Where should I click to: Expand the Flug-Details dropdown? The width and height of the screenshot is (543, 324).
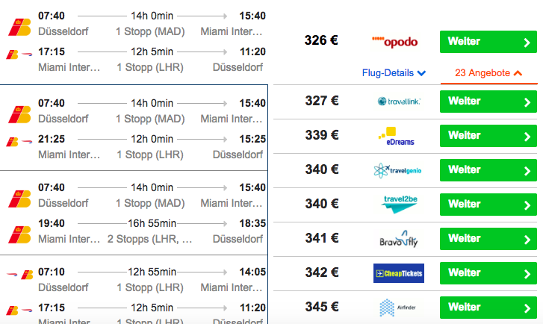394,73
